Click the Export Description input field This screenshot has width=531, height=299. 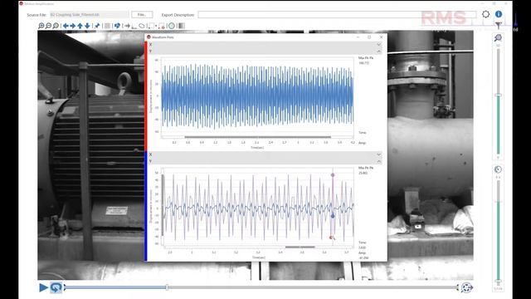pyautogui.click(x=337, y=15)
